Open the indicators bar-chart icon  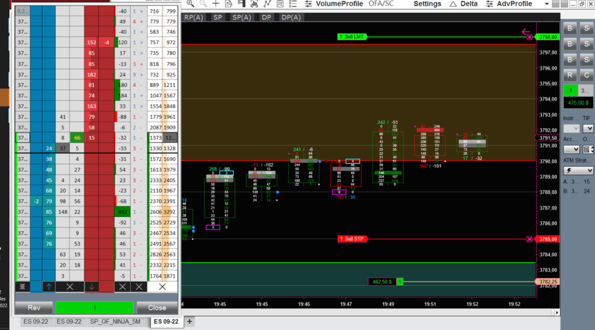point(255,4)
